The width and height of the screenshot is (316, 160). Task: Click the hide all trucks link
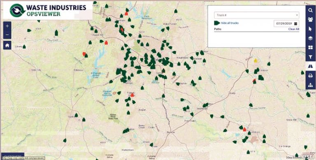pyautogui.click(x=230, y=23)
